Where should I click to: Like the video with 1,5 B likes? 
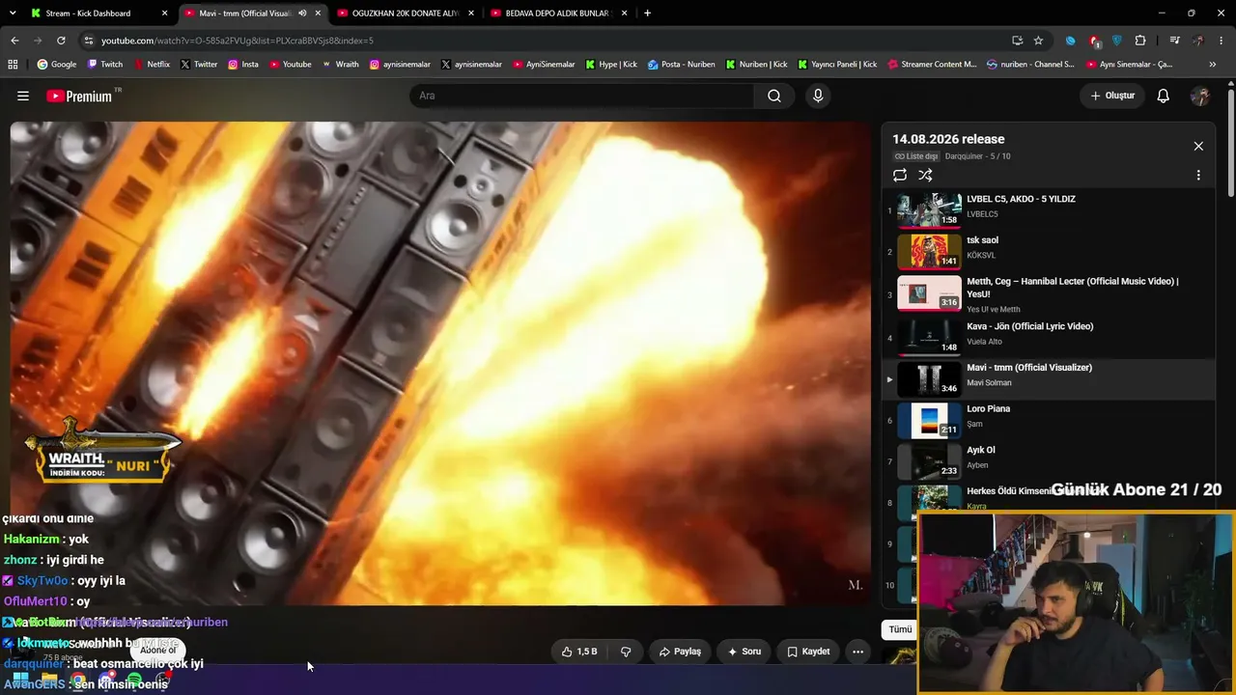579,652
